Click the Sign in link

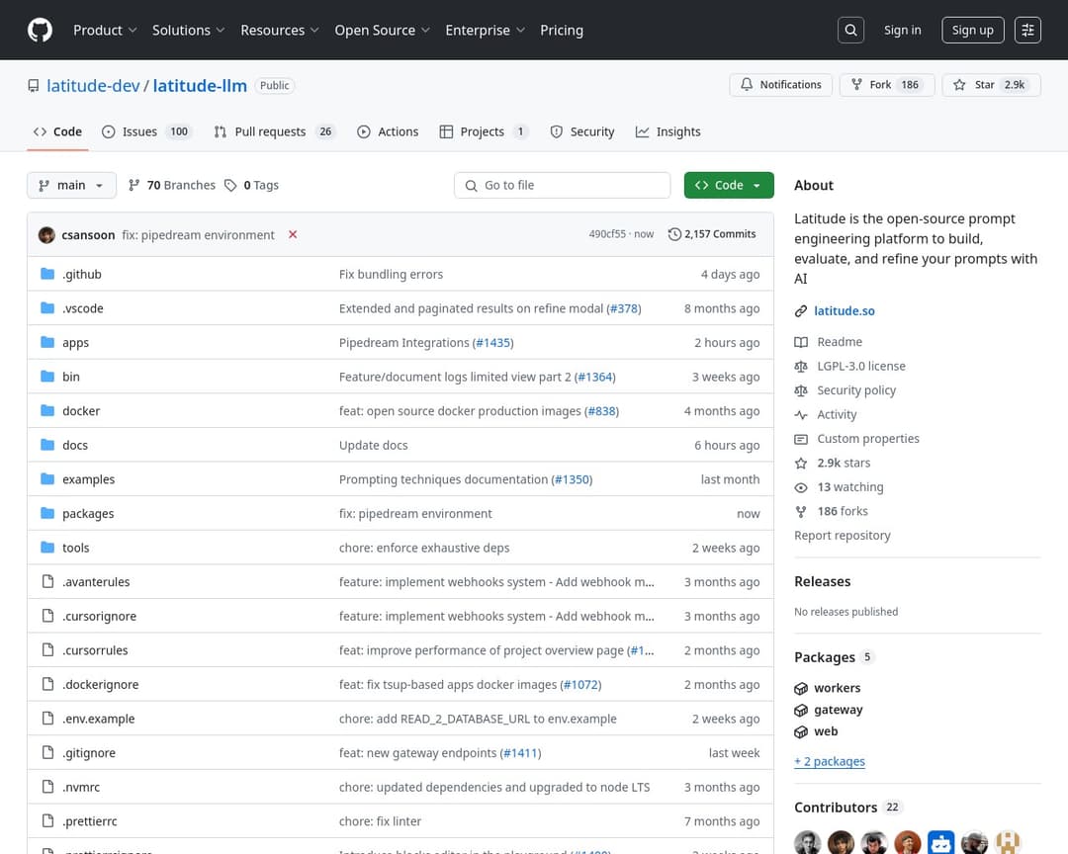point(903,30)
